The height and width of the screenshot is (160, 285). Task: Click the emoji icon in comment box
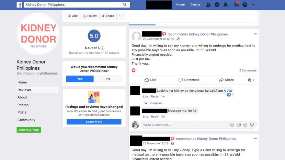[232, 125]
